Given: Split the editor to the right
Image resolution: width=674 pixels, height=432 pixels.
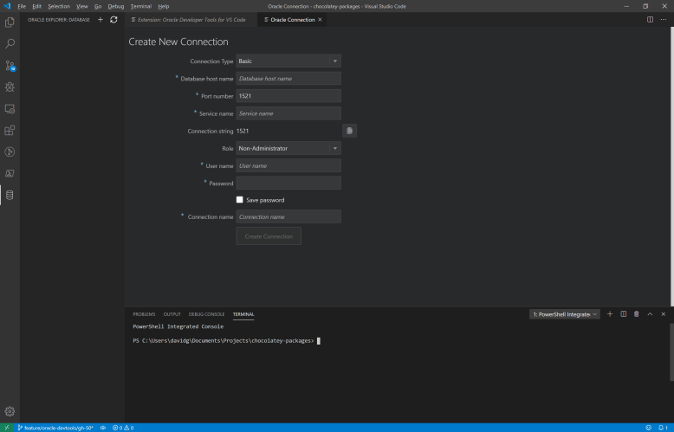Looking at the screenshot, I should (x=650, y=19).
